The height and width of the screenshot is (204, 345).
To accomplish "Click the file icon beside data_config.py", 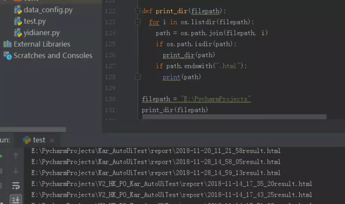I will pos(18,10).
